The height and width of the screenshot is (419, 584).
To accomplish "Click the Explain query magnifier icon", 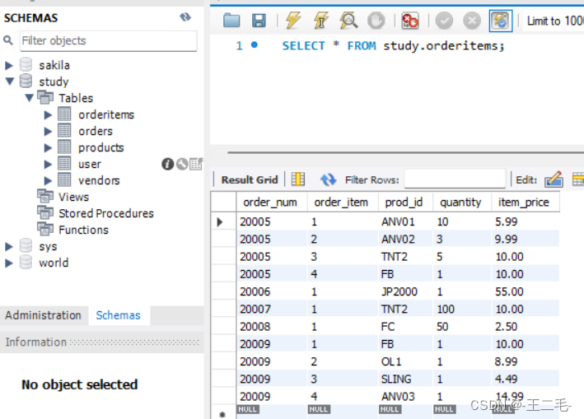I will [x=348, y=21].
